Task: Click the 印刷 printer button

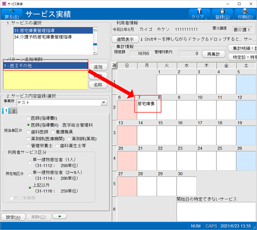Action: (245, 14)
